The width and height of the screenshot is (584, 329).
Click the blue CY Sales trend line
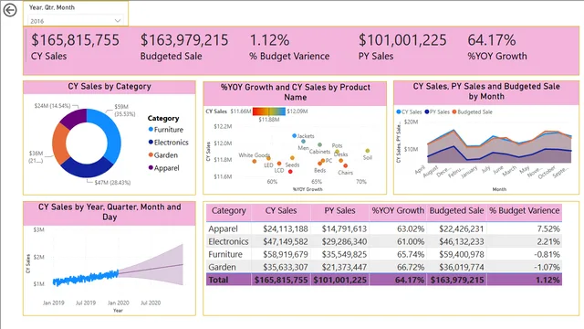pos(86,278)
